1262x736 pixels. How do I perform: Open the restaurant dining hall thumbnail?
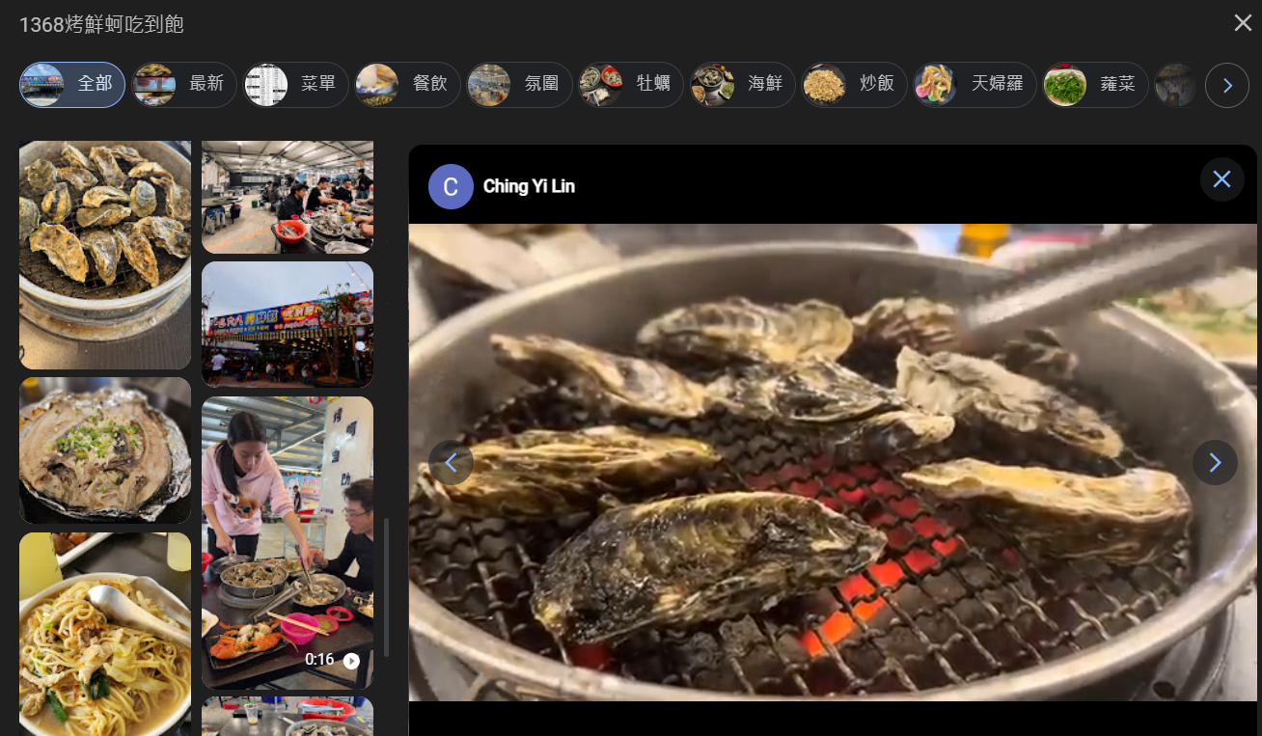pyautogui.click(x=288, y=197)
